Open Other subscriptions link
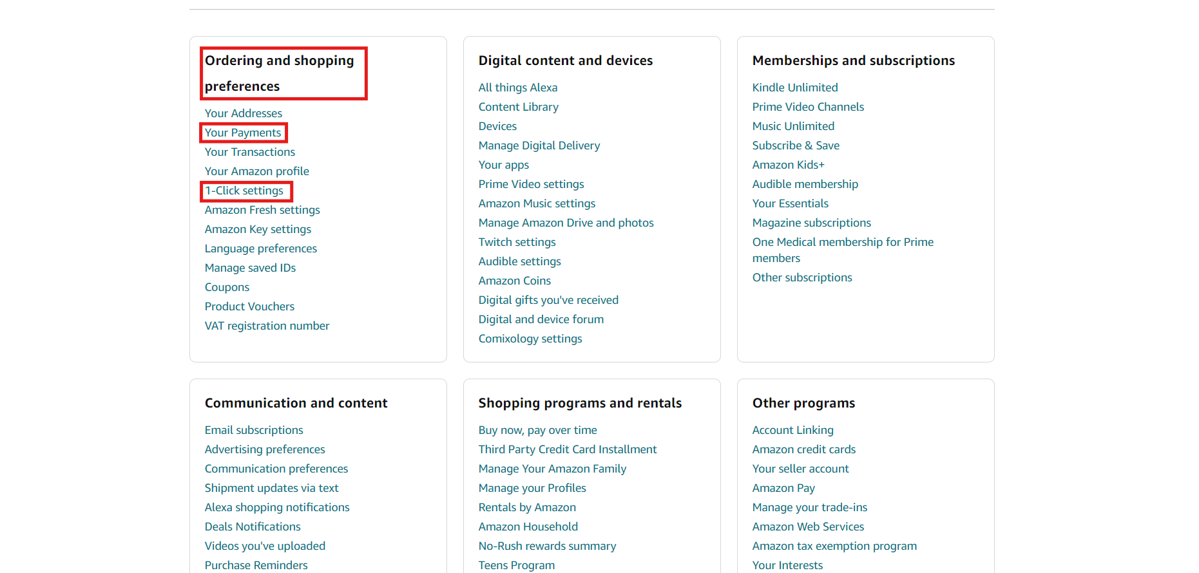Screen dimensions: 1199x573 pos(802,277)
